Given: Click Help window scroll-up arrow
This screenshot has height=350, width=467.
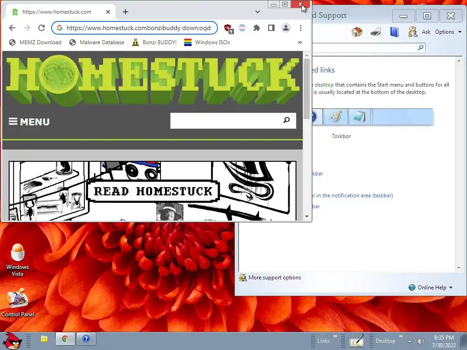Looking at the screenshot, I should pyautogui.click(x=459, y=61).
